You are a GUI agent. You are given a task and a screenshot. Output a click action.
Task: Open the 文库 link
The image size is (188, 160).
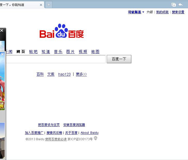pos(51,74)
